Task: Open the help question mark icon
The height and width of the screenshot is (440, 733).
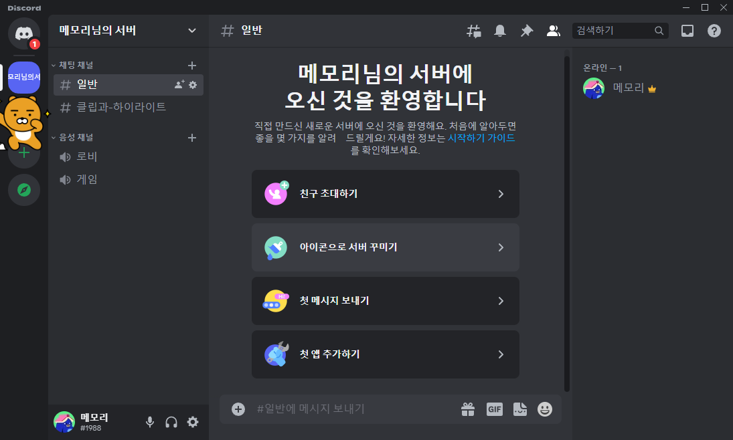Action: 714,31
